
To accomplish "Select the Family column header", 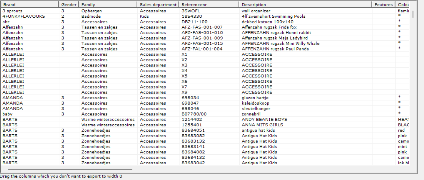I will (108, 5).
